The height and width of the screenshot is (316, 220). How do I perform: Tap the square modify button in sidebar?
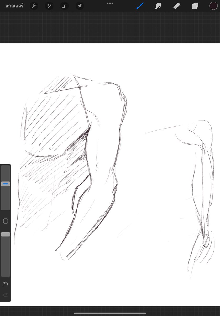click(6, 221)
